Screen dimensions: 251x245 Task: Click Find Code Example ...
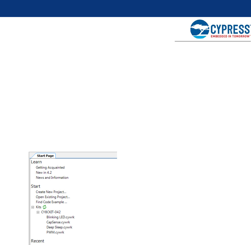click(51, 202)
